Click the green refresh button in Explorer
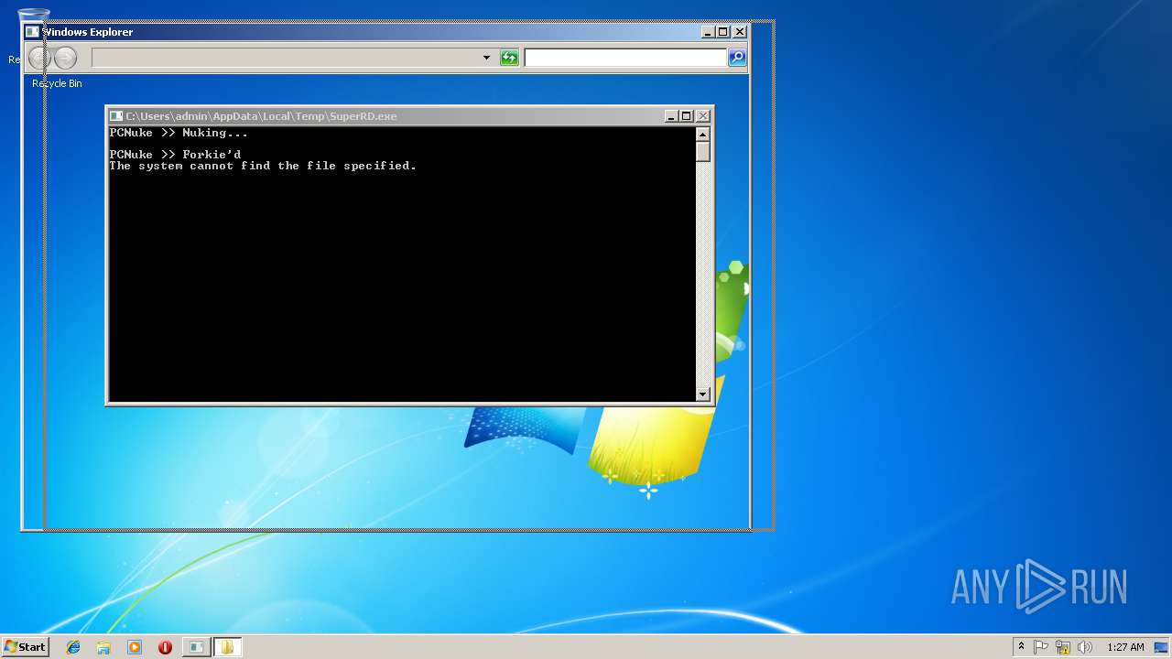Viewport: 1172px width, 659px height. click(509, 58)
